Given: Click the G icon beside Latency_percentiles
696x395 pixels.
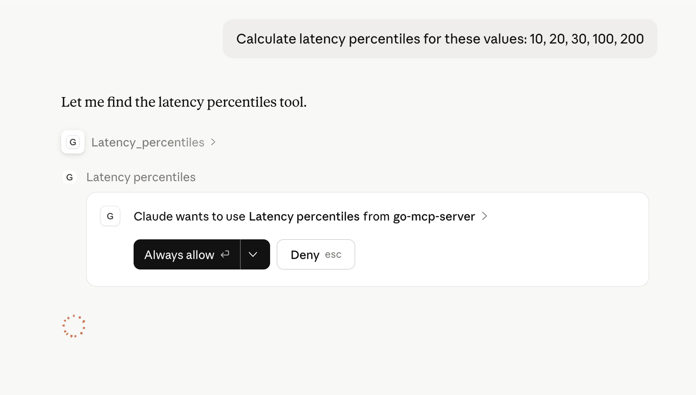Looking at the screenshot, I should [72, 142].
